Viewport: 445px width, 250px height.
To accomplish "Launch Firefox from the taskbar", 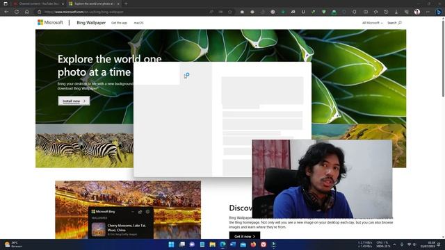I will (253, 244).
